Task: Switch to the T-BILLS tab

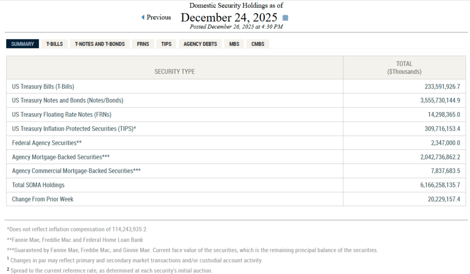Action: 54,44
